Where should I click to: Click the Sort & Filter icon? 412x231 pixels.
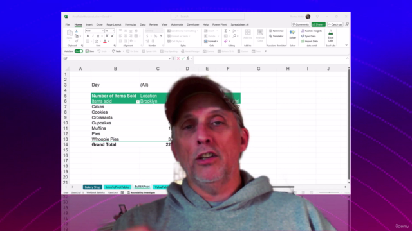pos(234,31)
